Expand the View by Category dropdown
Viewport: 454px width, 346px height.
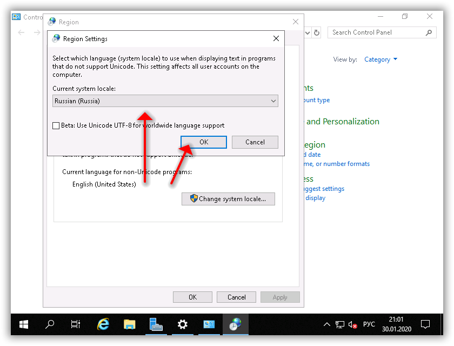pyautogui.click(x=380, y=59)
